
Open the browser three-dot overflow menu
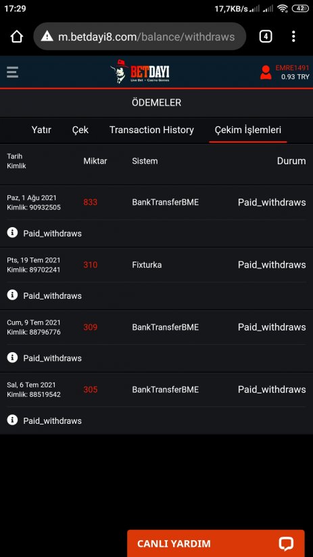point(293,37)
